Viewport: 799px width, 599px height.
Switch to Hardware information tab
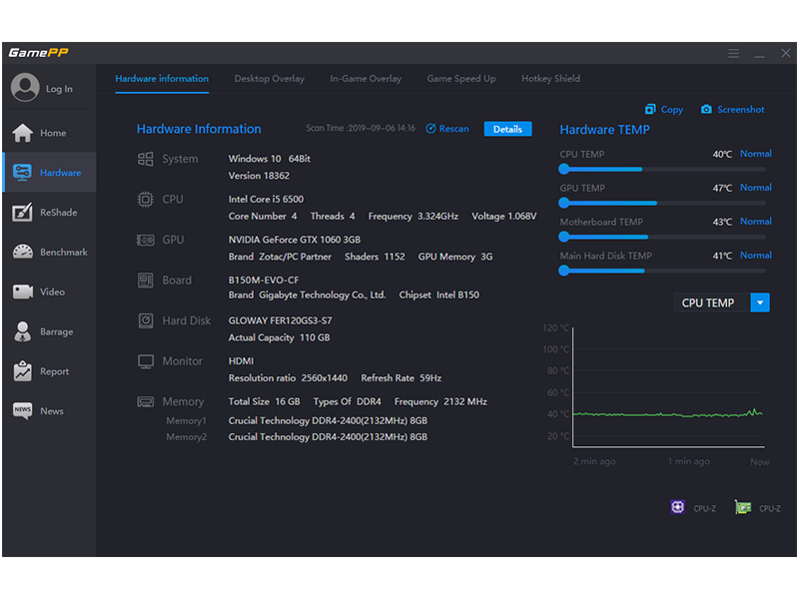[162, 79]
